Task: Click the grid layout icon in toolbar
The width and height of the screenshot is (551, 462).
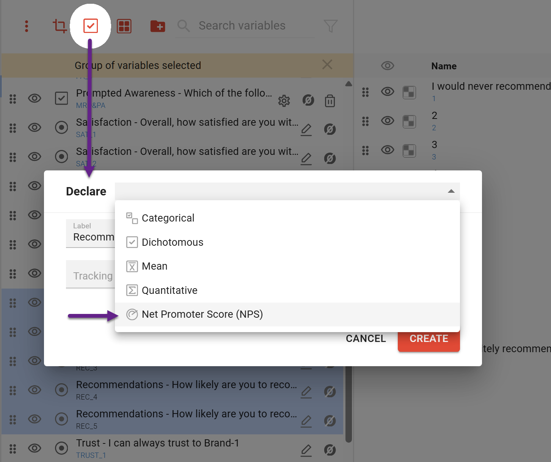Action: pyautogui.click(x=124, y=26)
